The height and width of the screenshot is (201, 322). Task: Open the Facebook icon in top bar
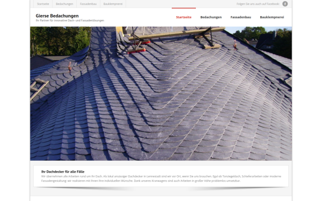(x=285, y=4)
